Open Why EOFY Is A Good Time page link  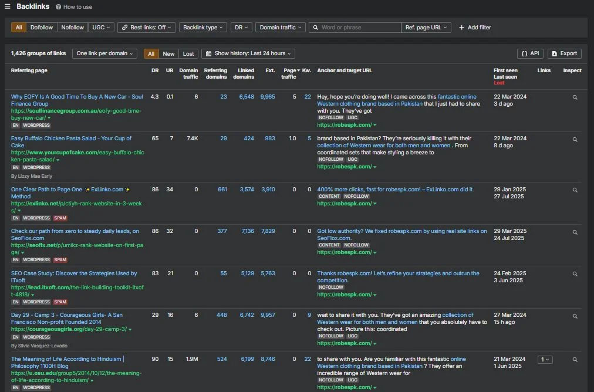click(x=77, y=100)
